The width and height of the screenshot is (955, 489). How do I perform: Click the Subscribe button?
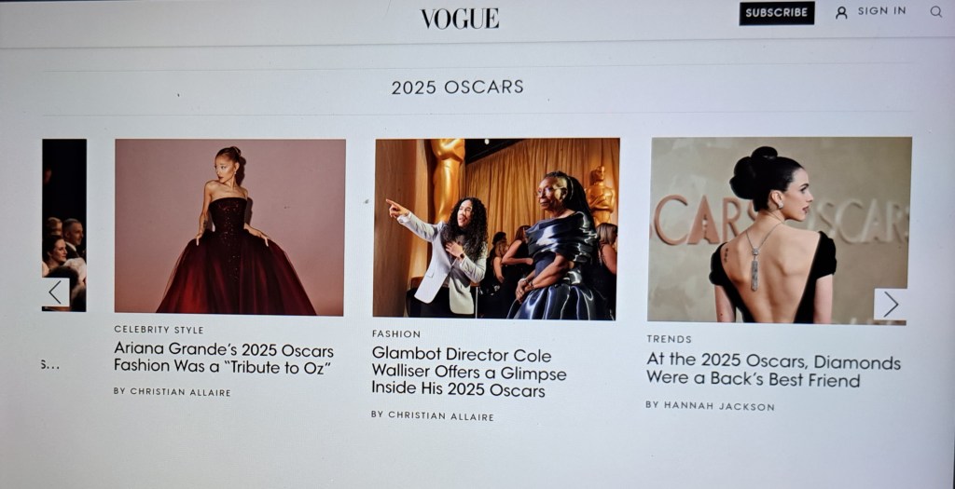tap(777, 13)
